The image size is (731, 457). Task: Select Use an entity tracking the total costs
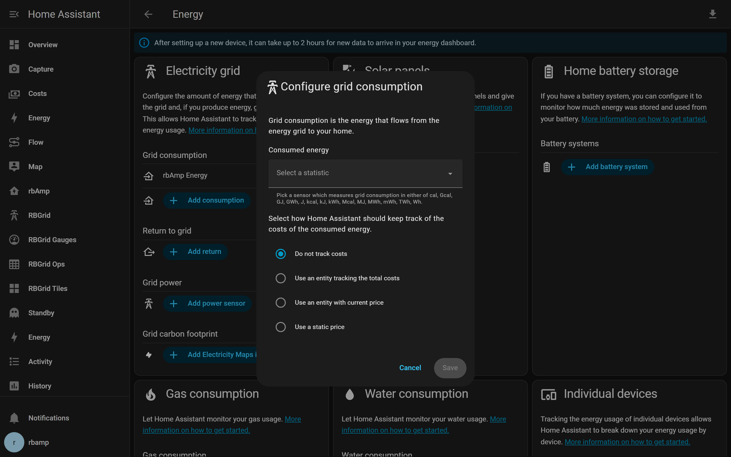coord(281,278)
